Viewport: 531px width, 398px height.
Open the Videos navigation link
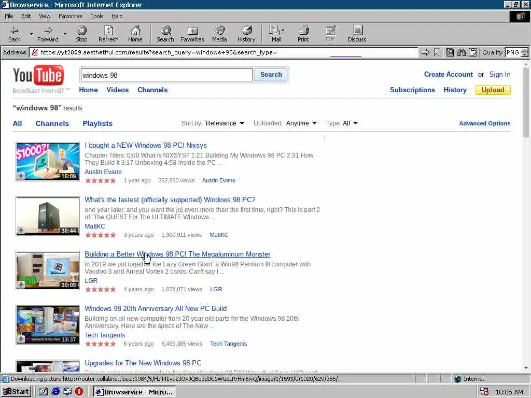pos(118,90)
